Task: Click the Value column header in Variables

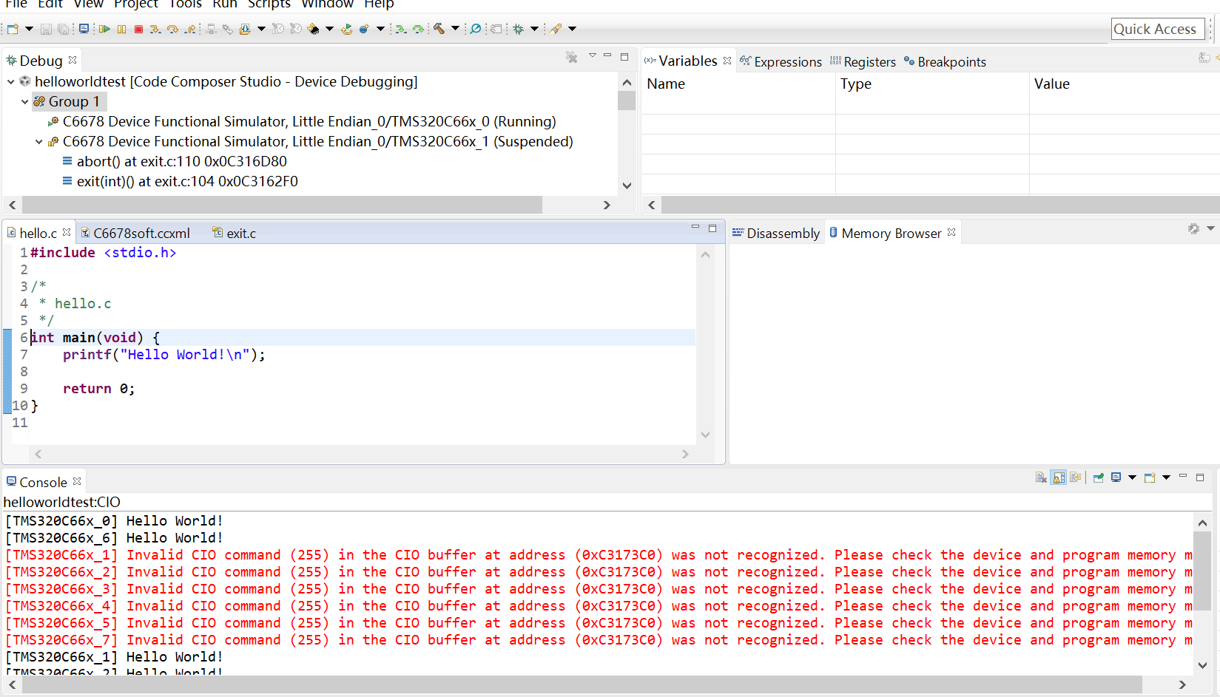Action: (x=1125, y=84)
